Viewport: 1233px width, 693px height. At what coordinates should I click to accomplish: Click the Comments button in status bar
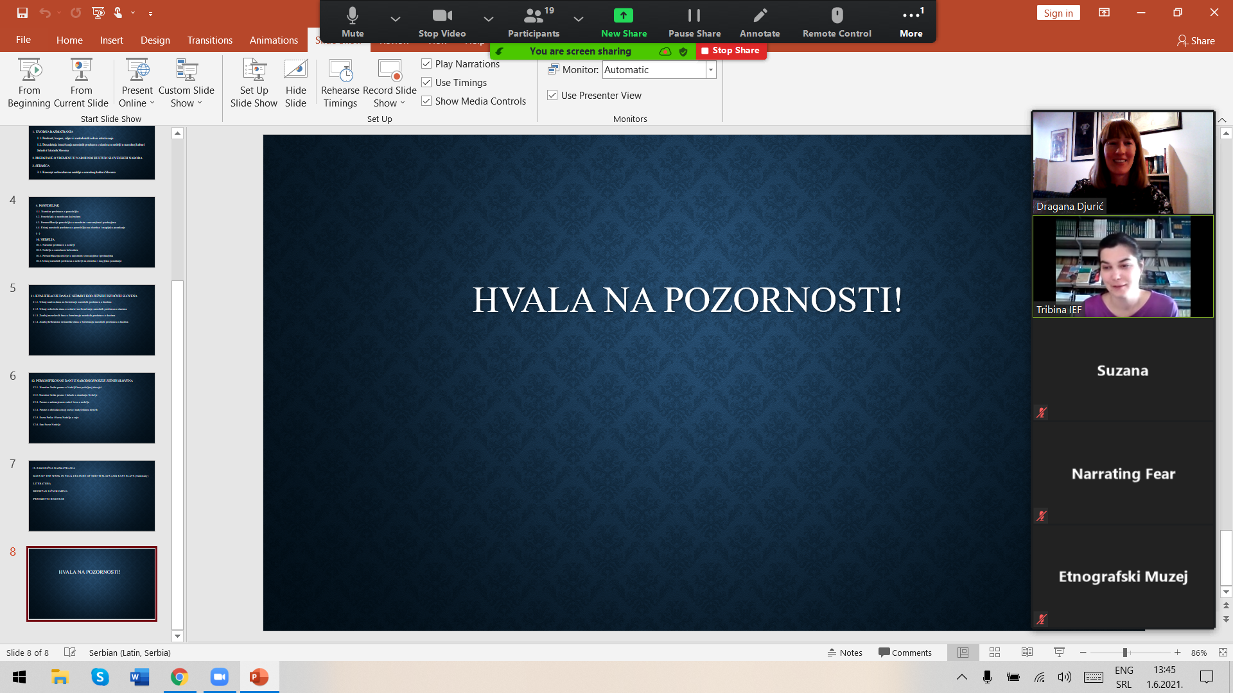click(x=905, y=653)
